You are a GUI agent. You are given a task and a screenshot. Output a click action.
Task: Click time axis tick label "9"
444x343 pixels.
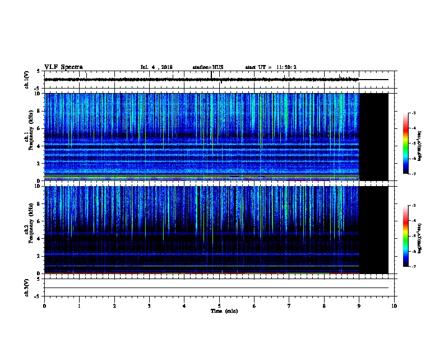(359, 306)
